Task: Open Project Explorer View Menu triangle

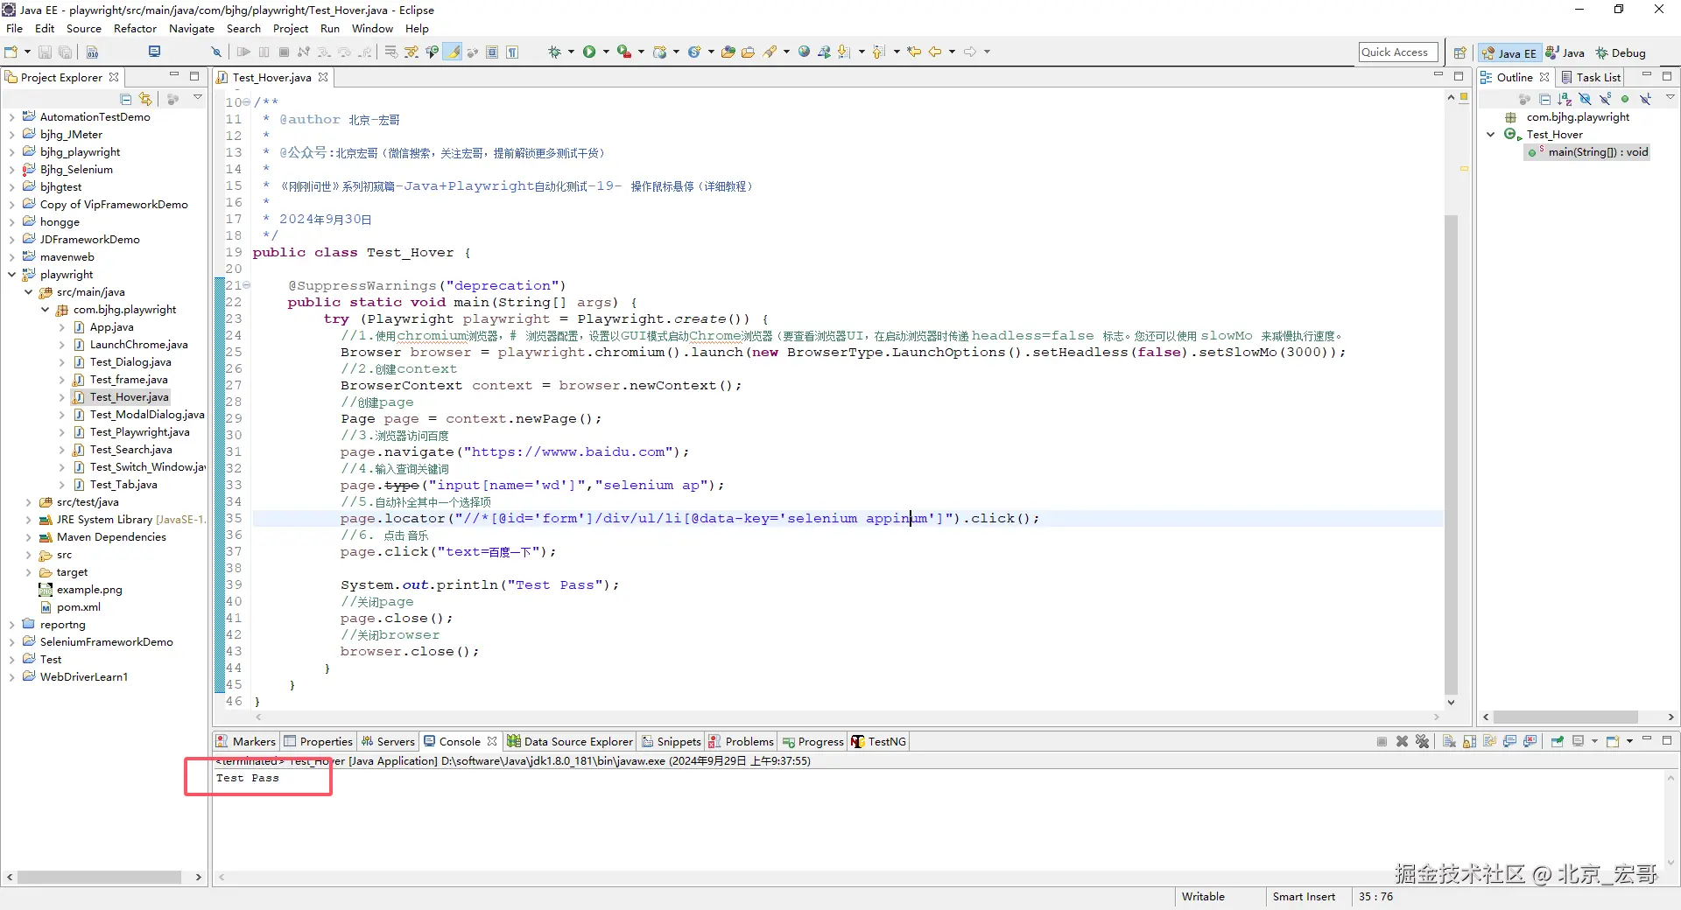Action: coord(198,98)
